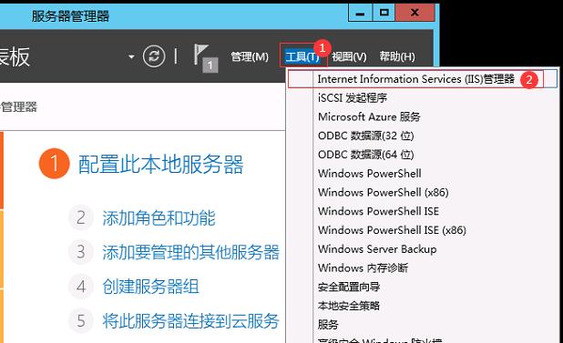Choose ODBC 数据源(64 位)
Screen dimensions: 563x343
pyautogui.click(x=366, y=155)
